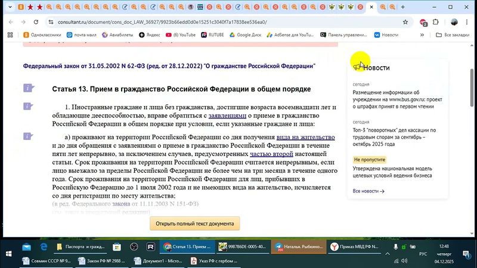Open the RUTUBE bookmark
The image size is (477, 268).
212,35
